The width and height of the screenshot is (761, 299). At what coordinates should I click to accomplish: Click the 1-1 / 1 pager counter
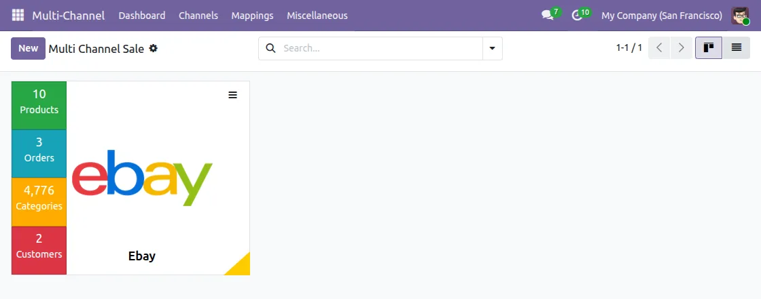tap(629, 48)
